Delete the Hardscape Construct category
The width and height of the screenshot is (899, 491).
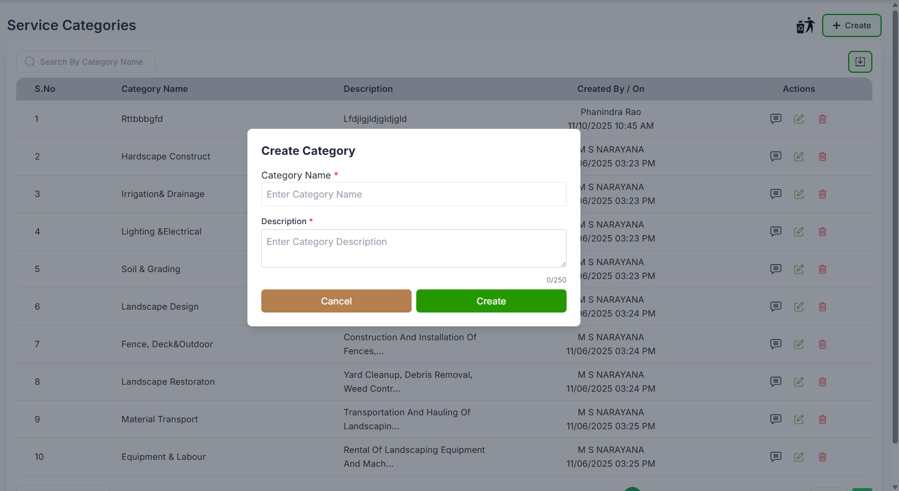point(822,157)
